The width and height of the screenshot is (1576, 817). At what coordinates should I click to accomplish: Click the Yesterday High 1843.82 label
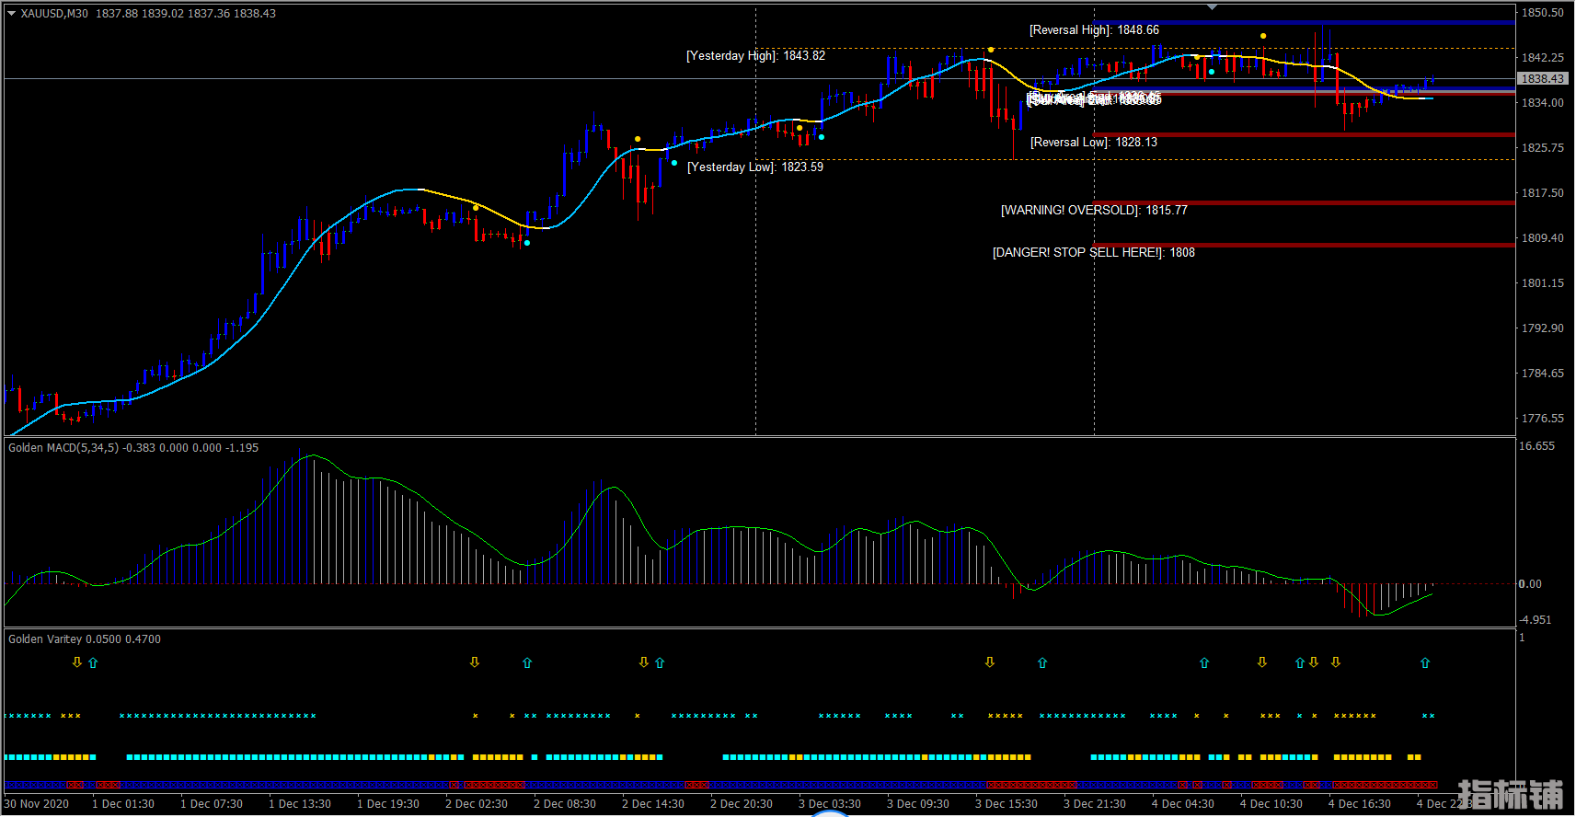[x=755, y=56]
